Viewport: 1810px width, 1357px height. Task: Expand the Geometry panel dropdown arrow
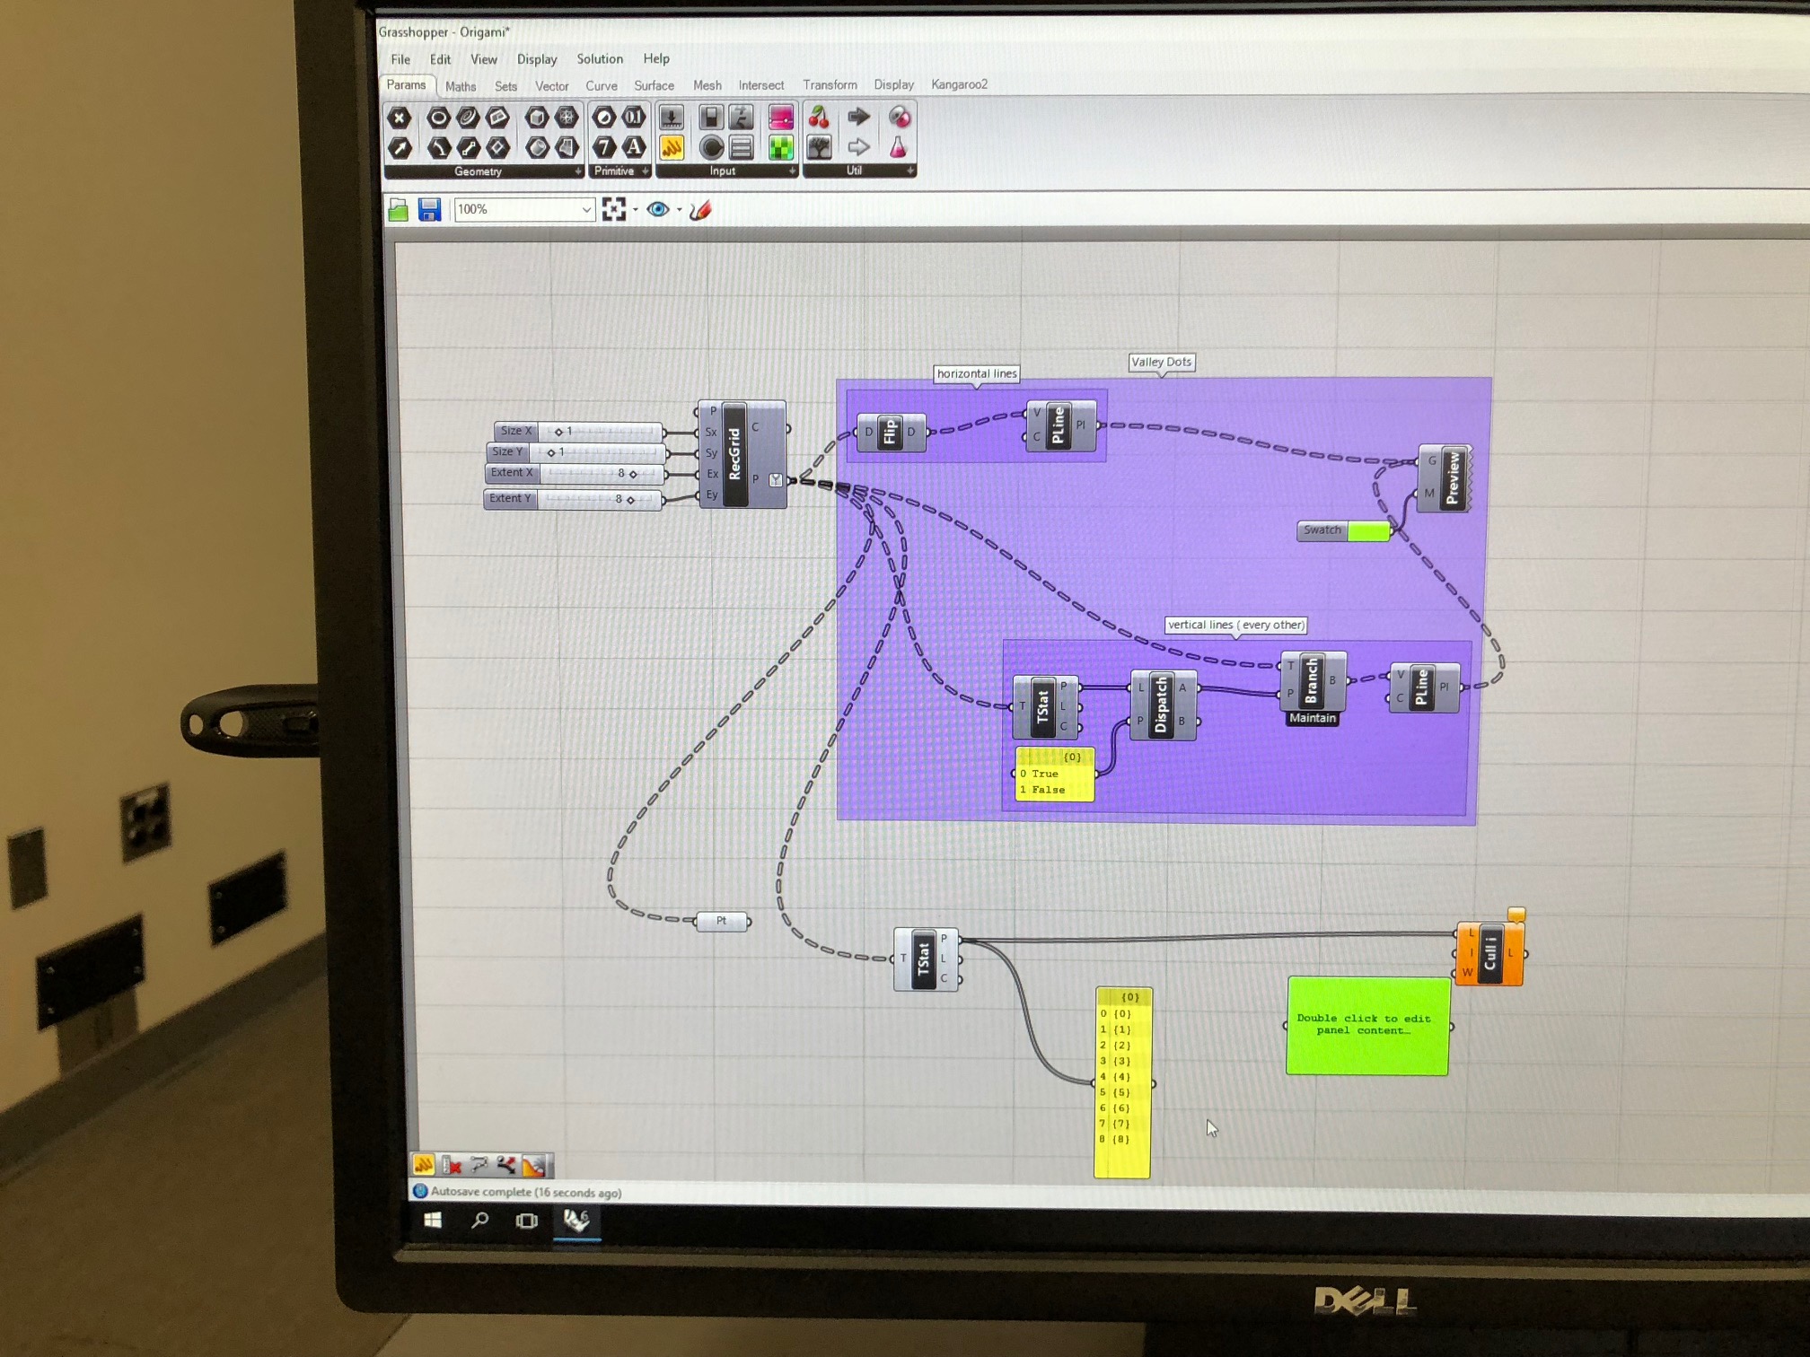point(578,171)
